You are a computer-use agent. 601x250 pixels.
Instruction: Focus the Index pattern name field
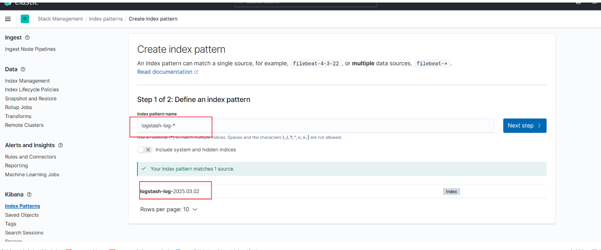point(316,126)
